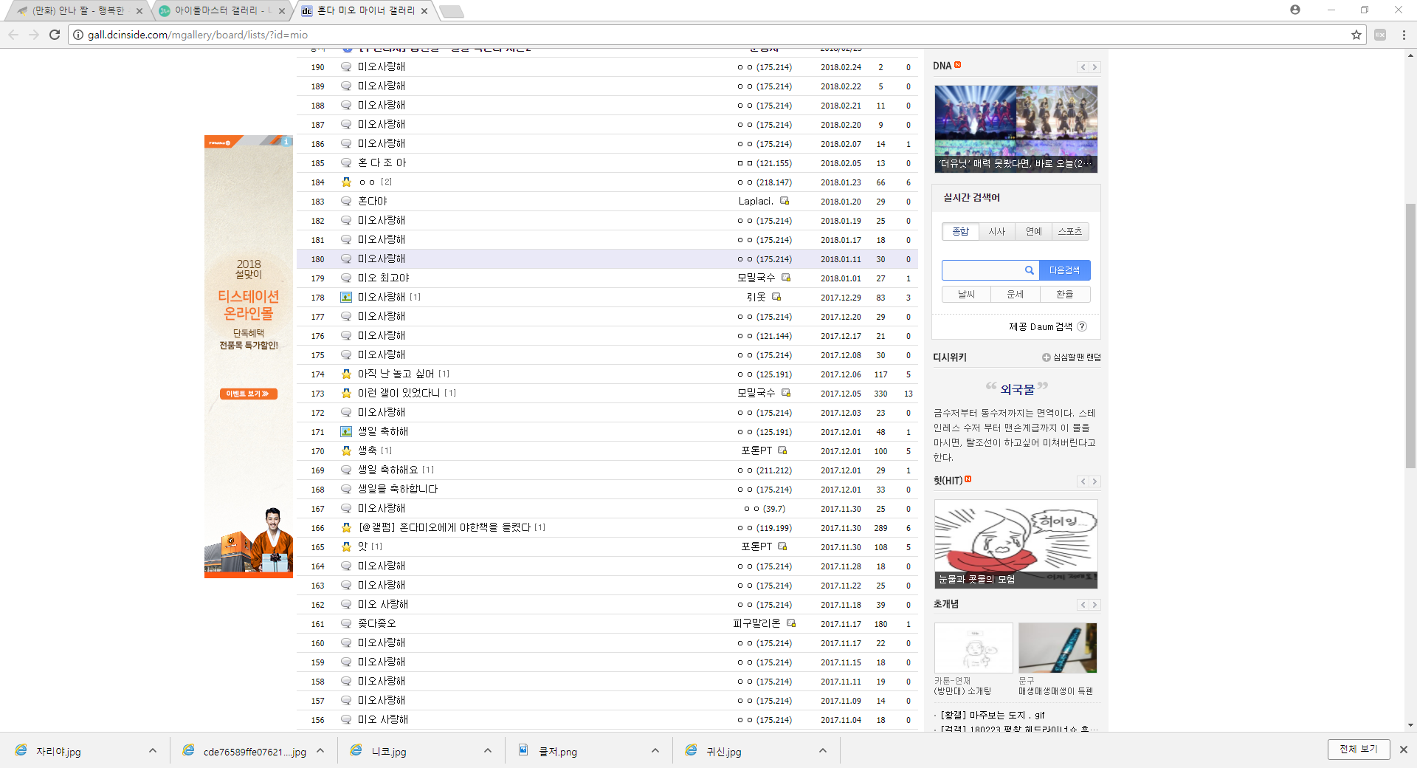Reload the page with the refresh icon
The height and width of the screenshot is (768, 1417).
click(x=55, y=35)
